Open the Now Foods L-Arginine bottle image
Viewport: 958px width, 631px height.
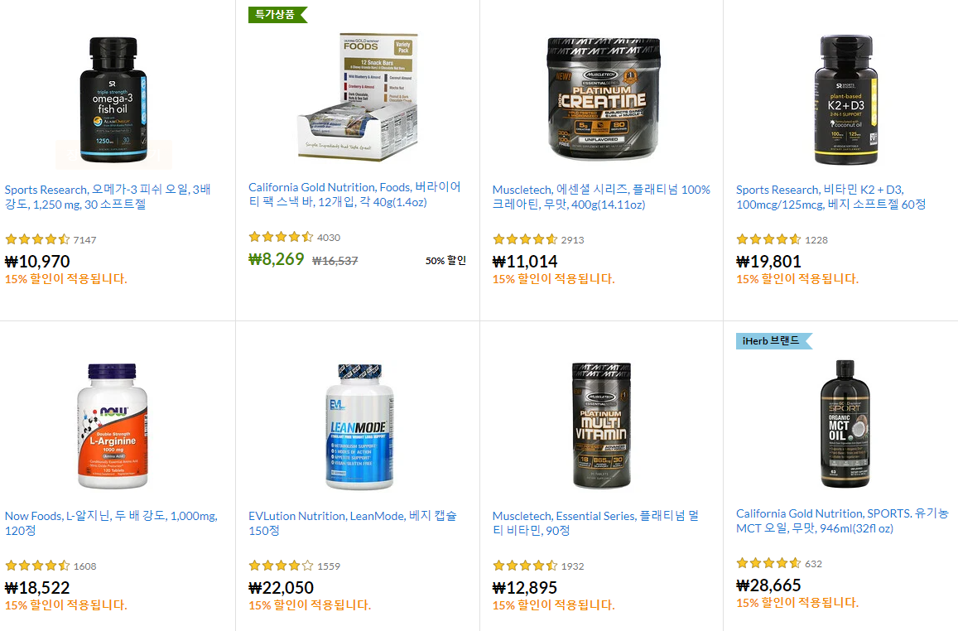click(113, 426)
